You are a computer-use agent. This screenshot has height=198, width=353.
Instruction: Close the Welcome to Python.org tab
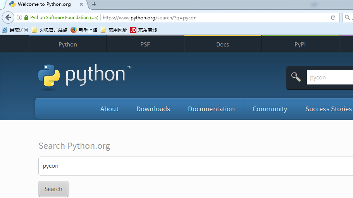81,4
